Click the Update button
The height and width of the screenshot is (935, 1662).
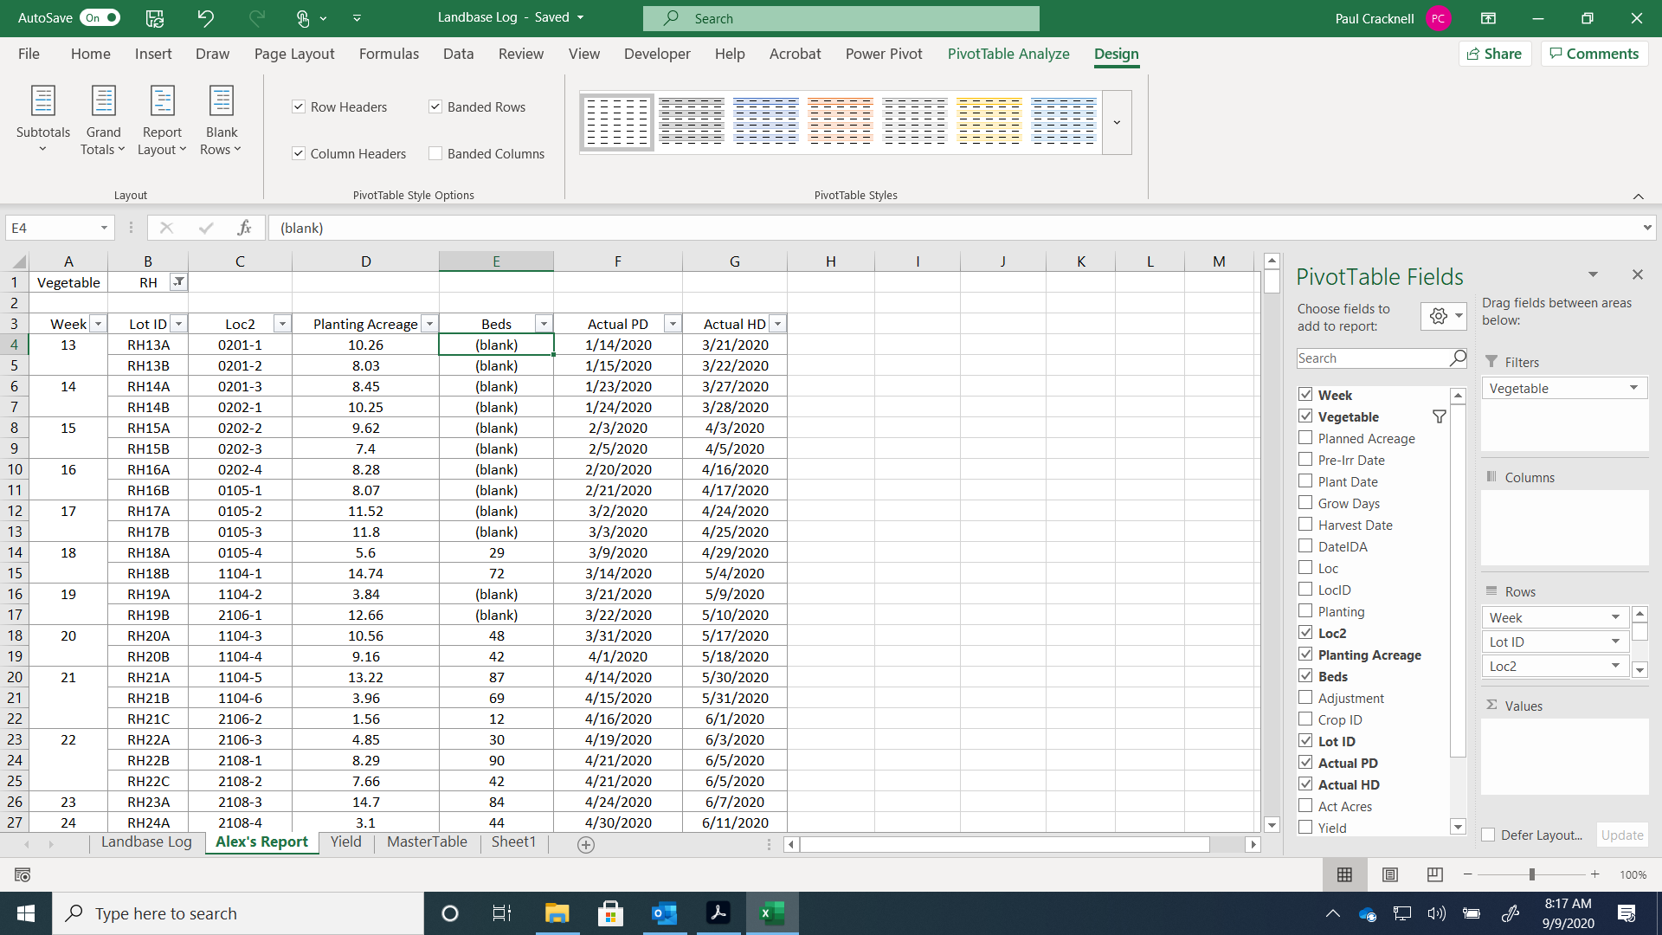(1621, 835)
